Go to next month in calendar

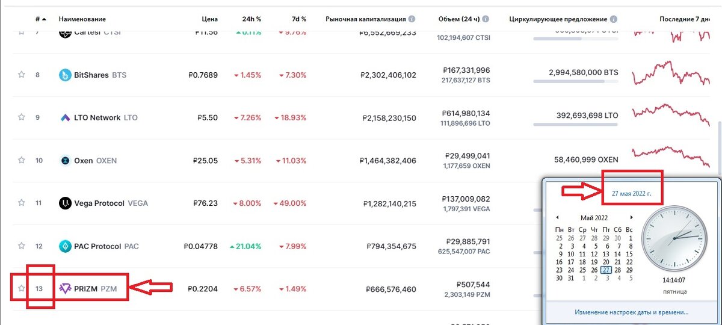pyautogui.click(x=631, y=217)
